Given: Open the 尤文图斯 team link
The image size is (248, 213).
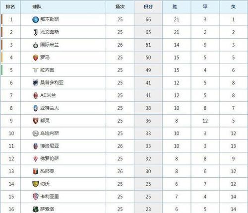Looking at the screenshot, I should (50, 32).
